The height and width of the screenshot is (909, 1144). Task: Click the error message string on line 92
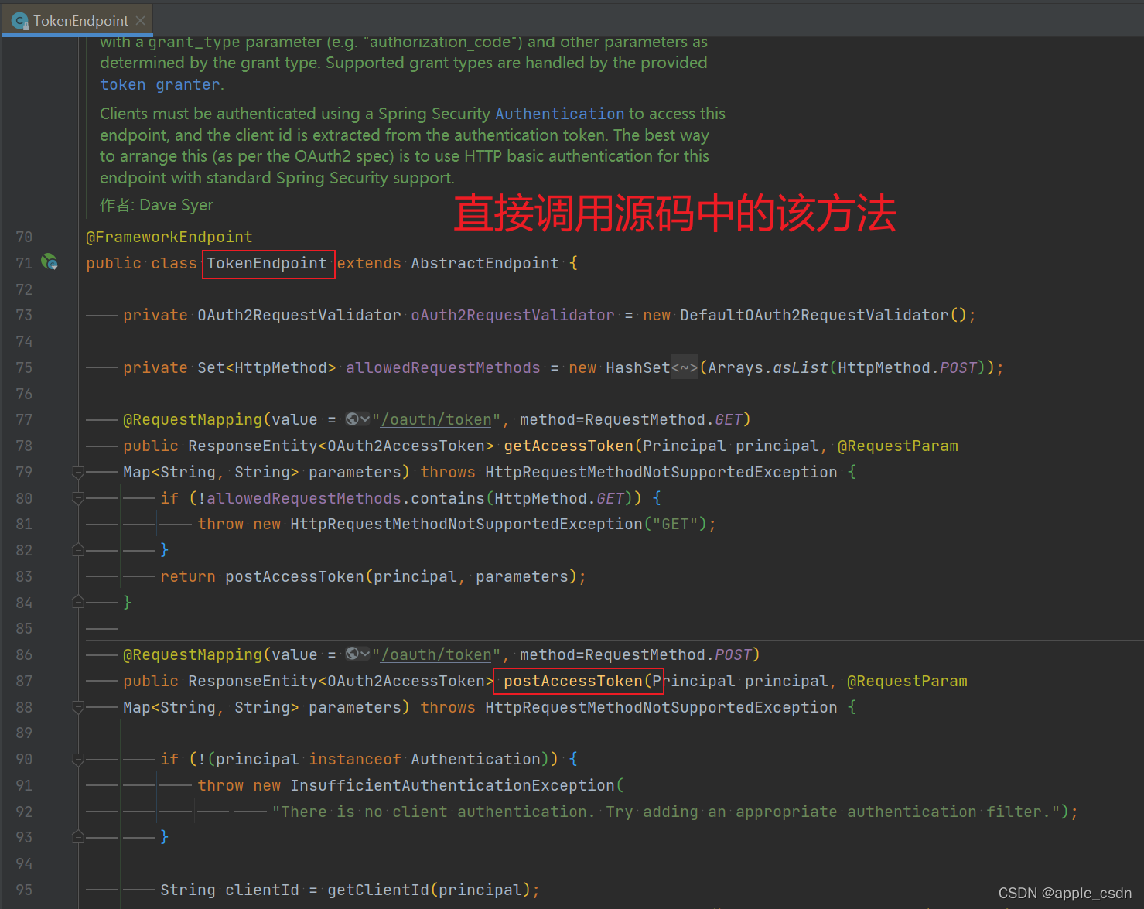tap(666, 812)
